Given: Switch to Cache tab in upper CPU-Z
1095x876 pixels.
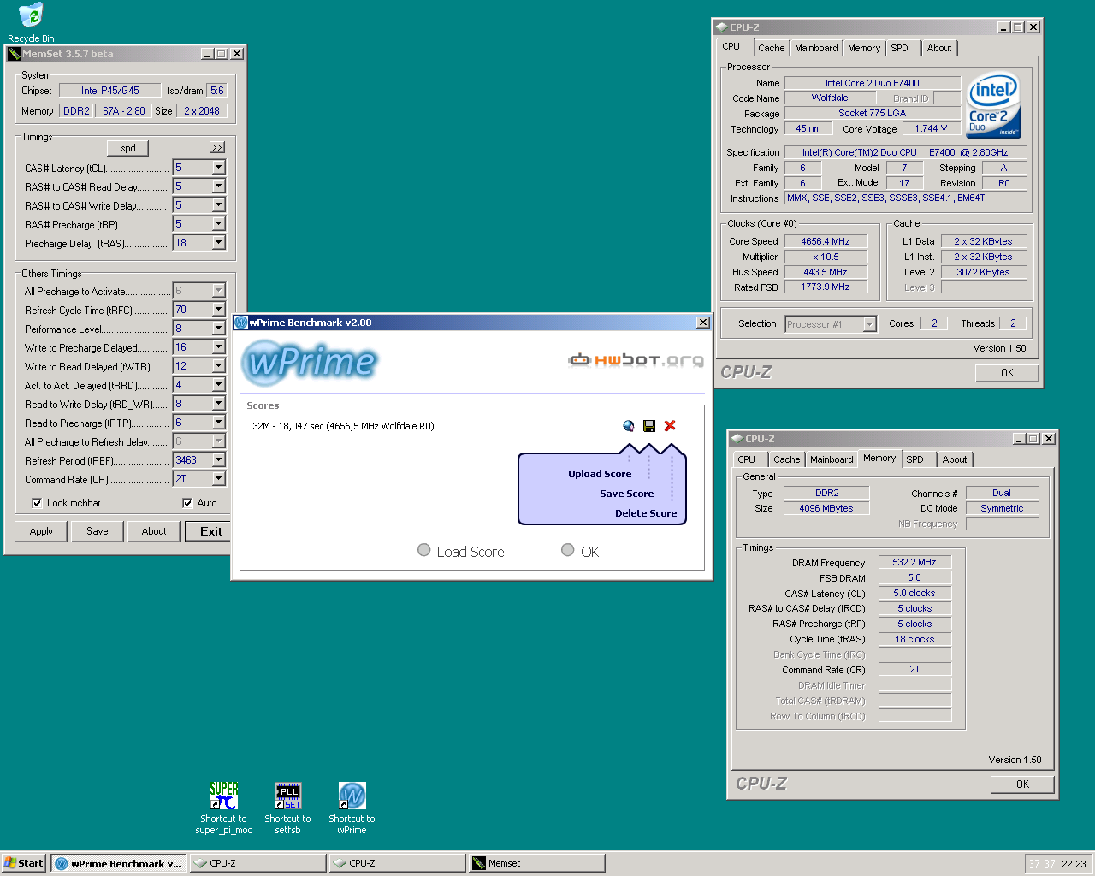Looking at the screenshot, I should pos(771,49).
